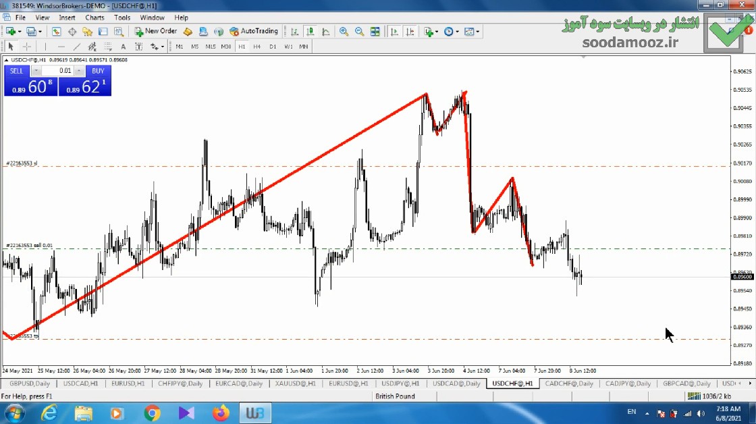Switch timeframe to M15
Screen dimensions: 756x424
211,47
